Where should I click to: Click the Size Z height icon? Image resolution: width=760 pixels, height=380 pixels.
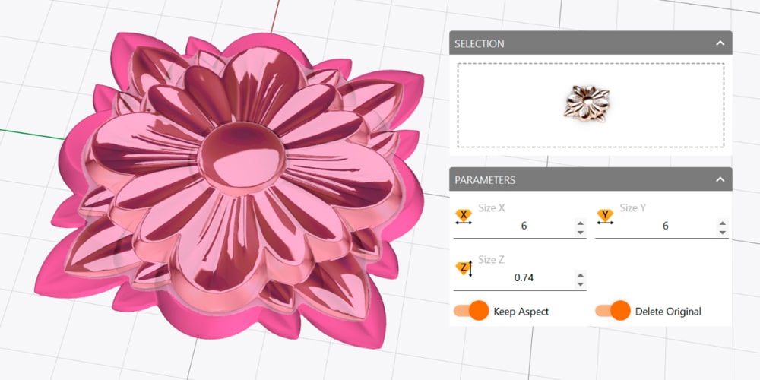[x=464, y=268]
